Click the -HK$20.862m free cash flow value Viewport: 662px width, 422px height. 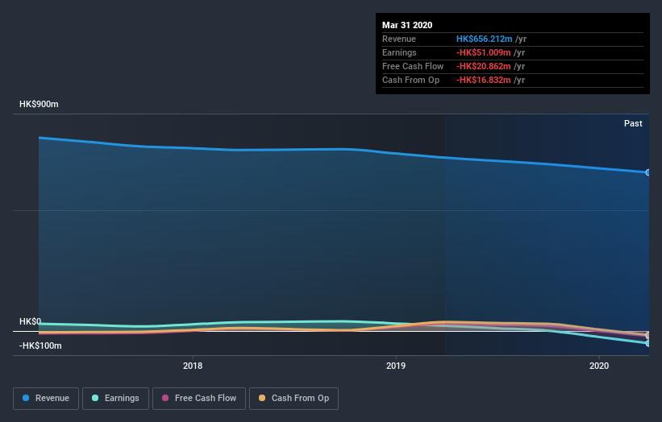(484, 66)
